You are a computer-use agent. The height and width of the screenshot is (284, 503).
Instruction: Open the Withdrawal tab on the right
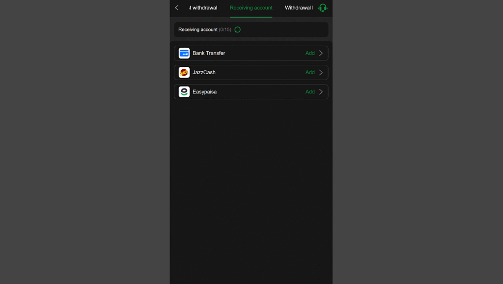[x=299, y=8]
